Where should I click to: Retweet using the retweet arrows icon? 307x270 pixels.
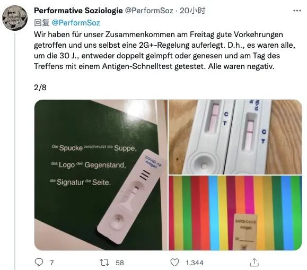[x=104, y=263]
